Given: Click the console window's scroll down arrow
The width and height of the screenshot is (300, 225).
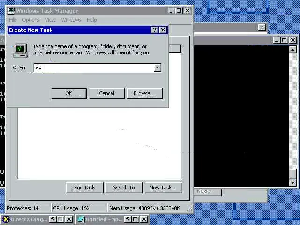Looking at the screenshot, I should pos(292,182).
